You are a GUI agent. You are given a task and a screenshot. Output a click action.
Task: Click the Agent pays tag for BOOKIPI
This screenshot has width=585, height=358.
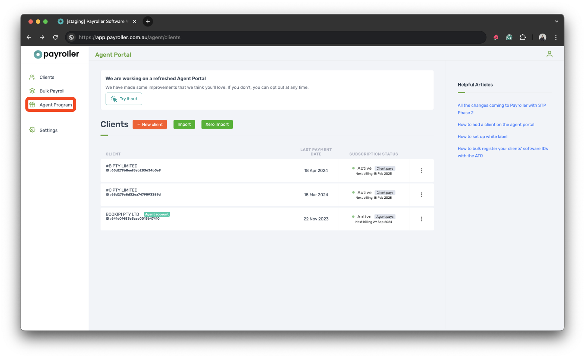(x=385, y=217)
